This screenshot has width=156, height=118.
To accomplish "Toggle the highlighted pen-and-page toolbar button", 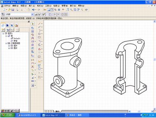I will pyautogui.click(x=52, y=10).
